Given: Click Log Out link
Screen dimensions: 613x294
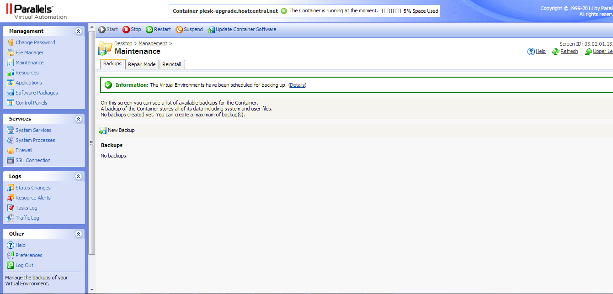Looking at the screenshot, I should [24, 265].
